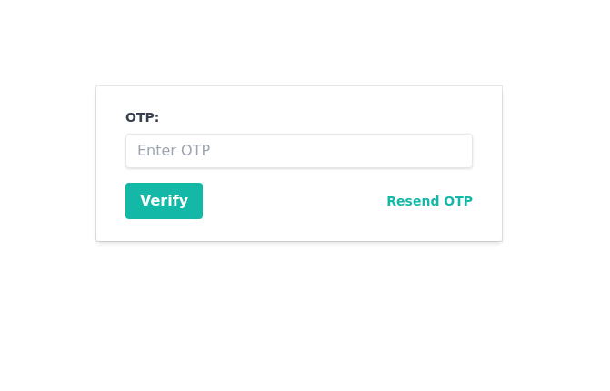Screen dimensions: 610x391
Task: Choose Resend OTP beside Verify
Action: 429,201
